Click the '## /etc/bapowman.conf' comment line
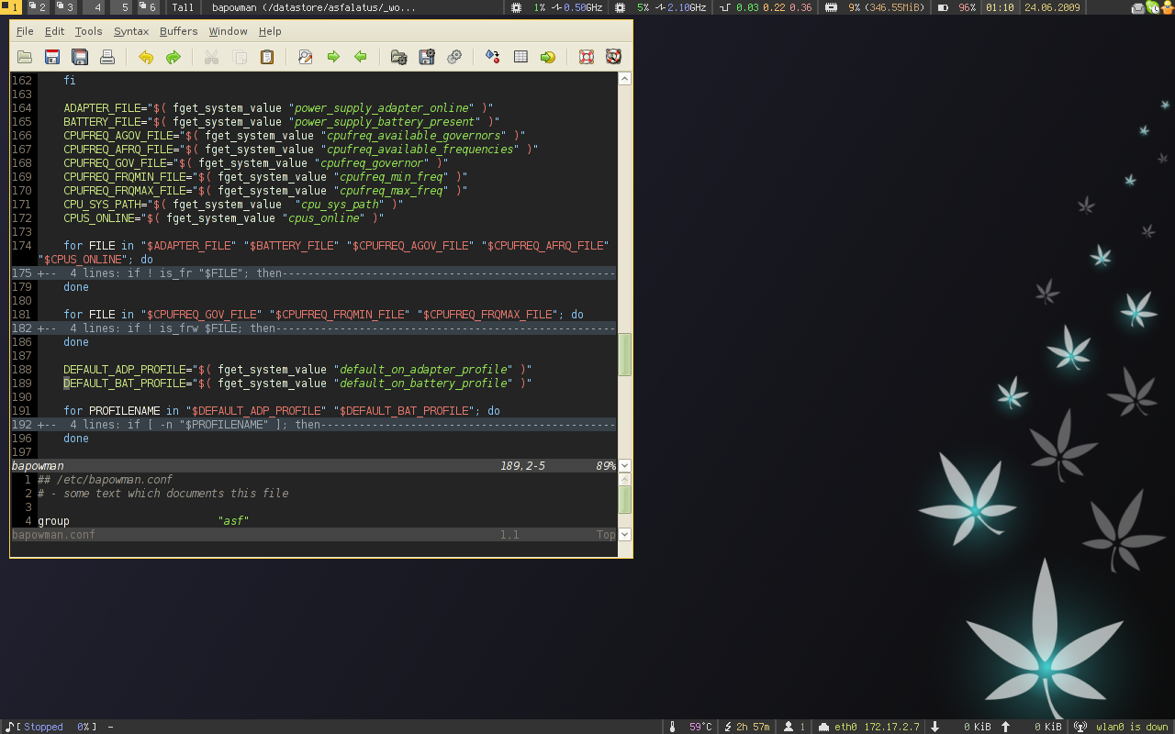1175x734 pixels. point(105,480)
